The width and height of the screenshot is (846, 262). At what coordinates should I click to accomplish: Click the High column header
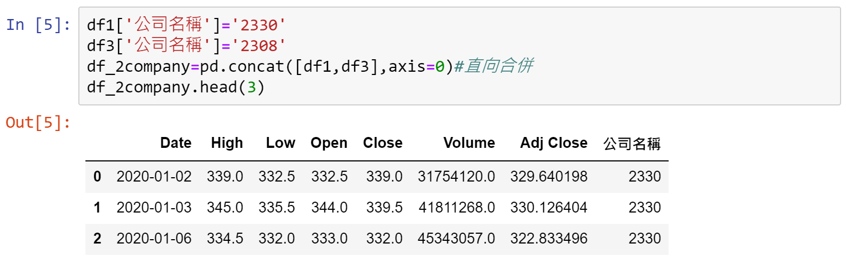coord(227,143)
